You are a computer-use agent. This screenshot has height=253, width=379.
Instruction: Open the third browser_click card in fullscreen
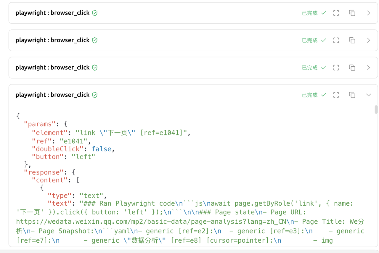coord(336,68)
